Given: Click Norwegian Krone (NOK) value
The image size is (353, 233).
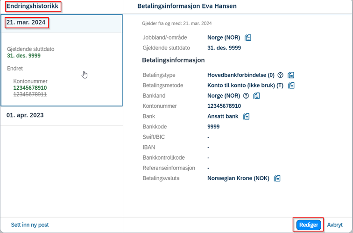Looking at the screenshot, I should pyautogui.click(x=238, y=178).
